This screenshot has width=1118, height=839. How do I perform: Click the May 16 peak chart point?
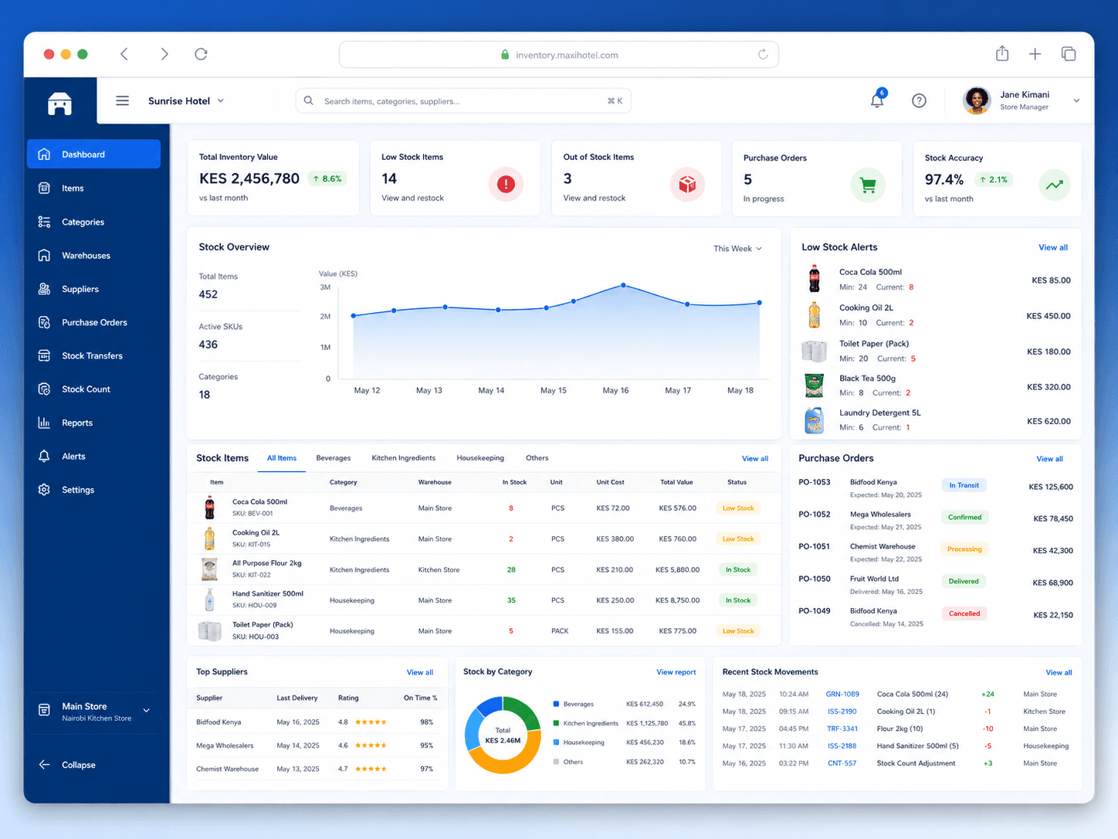coord(624,285)
